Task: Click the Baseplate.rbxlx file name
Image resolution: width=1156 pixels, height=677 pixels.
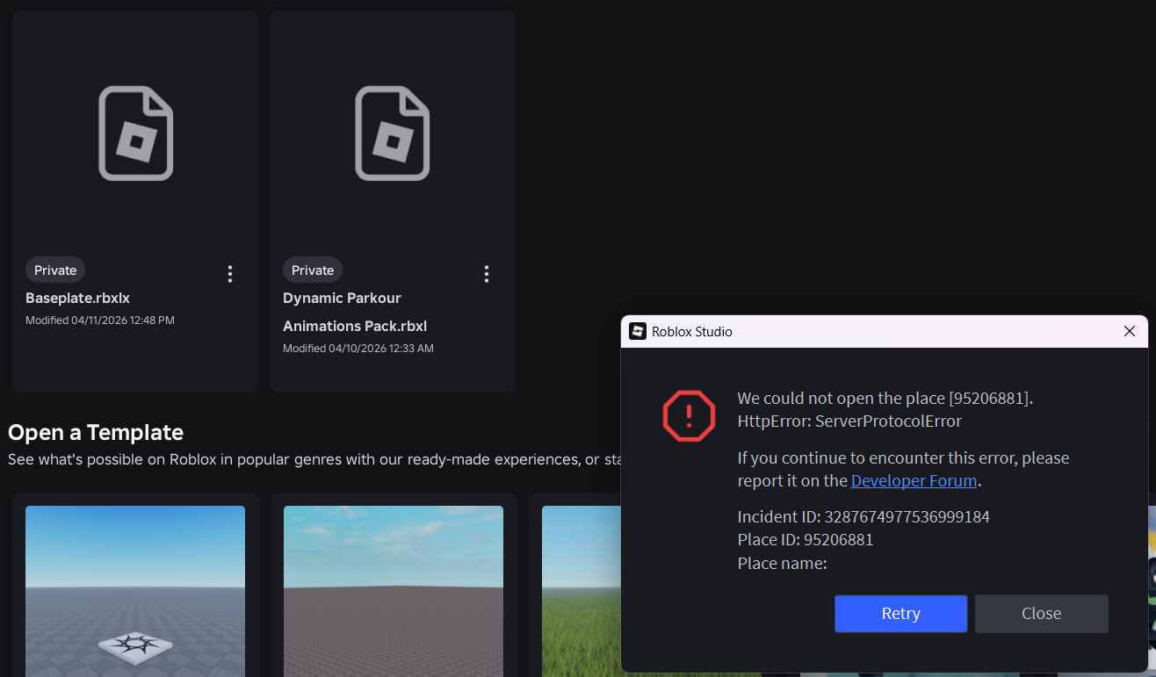Action: click(77, 298)
